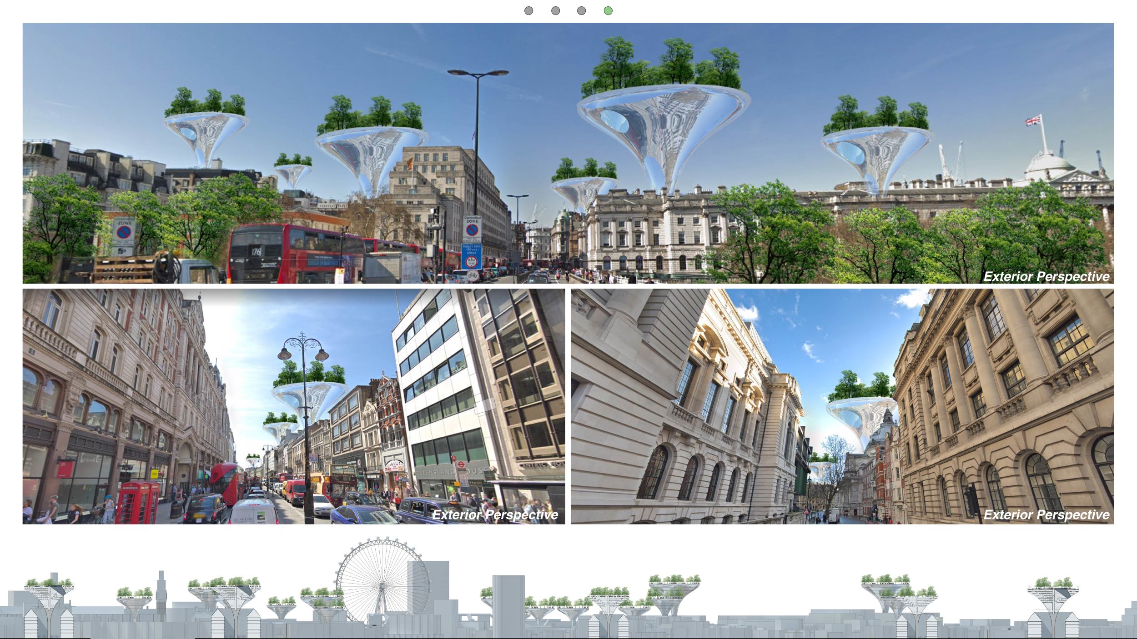Click 'Exterior Perspective' caption on stone buildings image
1137x639 pixels.
pyautogui.click(x=1046, y=514)
